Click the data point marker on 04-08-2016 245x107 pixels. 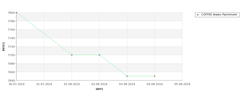pos(155,76)
